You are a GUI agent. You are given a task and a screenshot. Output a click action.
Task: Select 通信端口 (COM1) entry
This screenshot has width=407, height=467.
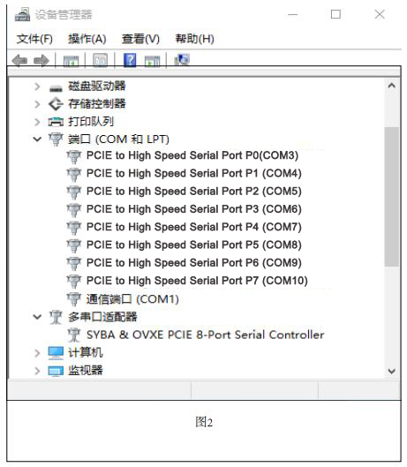click(132, 299)
